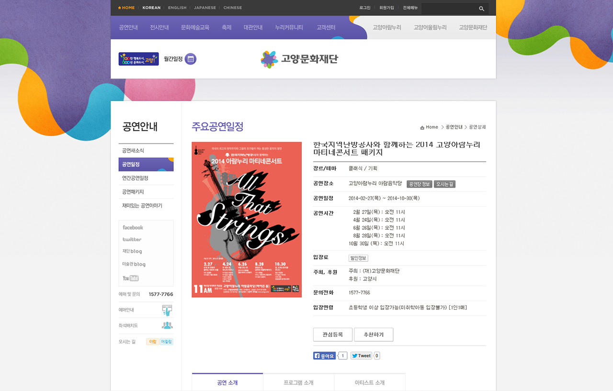Switch language to KOREAN
Screen dimensions: 613x391
[151, 8]
